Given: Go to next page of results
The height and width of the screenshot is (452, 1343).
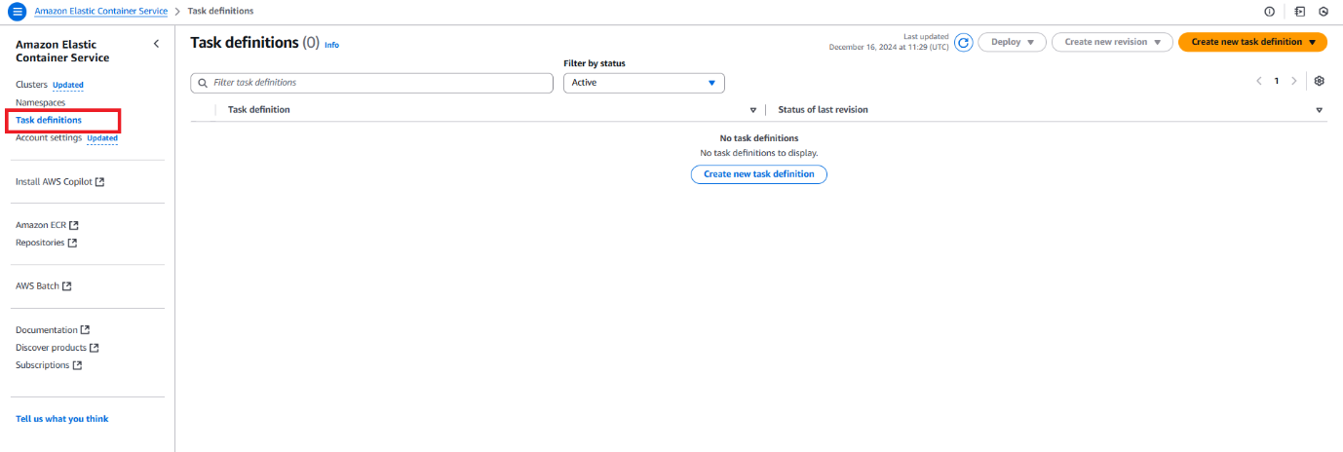Looking at the screenshot, I should 1293,81.
